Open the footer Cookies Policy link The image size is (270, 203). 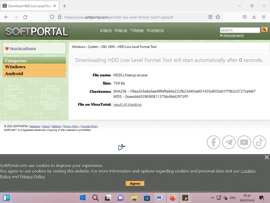click(x=90, y=126)
